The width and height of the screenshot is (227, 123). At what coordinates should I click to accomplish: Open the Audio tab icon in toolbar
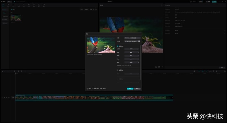click(9, 5)
